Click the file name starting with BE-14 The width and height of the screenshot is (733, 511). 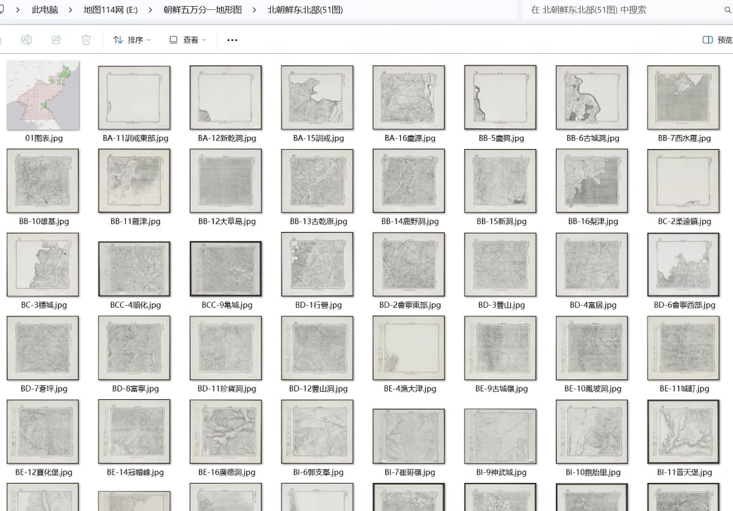135,473
